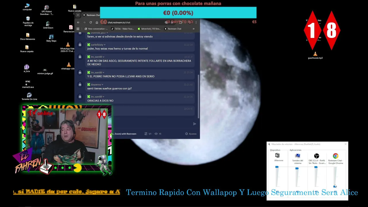Adjust Restream Chat Chrome volume slider
The width and height of the screenshot is (368, 207).
pyautogui.click(x=335, y=187)
